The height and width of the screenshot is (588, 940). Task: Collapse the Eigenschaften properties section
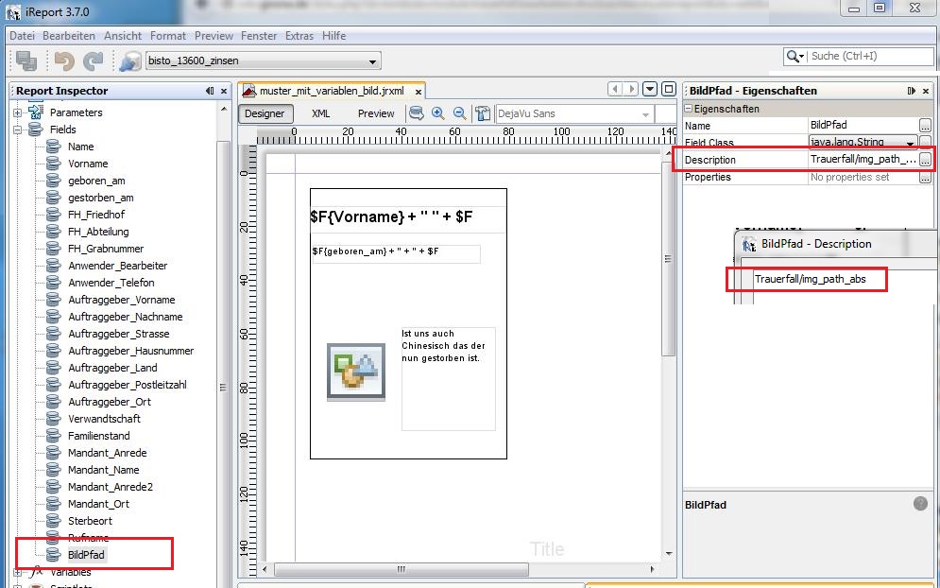tap(689, 109)
